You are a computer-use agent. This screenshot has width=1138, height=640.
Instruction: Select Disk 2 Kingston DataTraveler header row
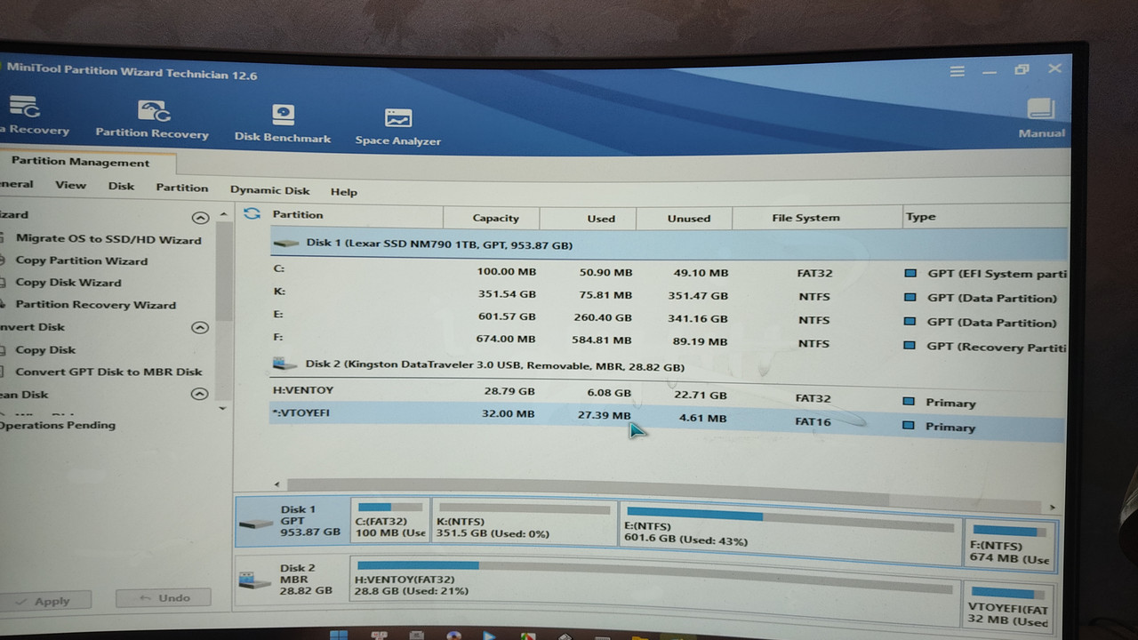coord(669,365)
